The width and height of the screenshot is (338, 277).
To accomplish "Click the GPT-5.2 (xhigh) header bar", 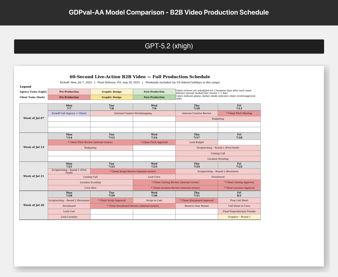I will [x=169, y=46].
